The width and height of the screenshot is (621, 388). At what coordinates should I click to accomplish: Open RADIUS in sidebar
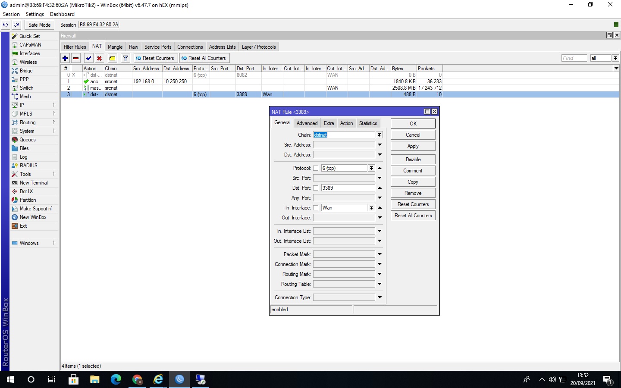(28, 166)
